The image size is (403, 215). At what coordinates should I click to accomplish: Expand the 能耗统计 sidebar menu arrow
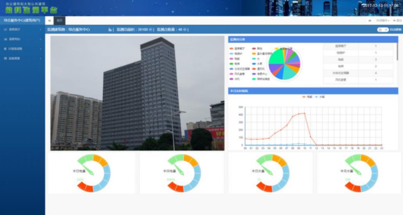[40, 30]
